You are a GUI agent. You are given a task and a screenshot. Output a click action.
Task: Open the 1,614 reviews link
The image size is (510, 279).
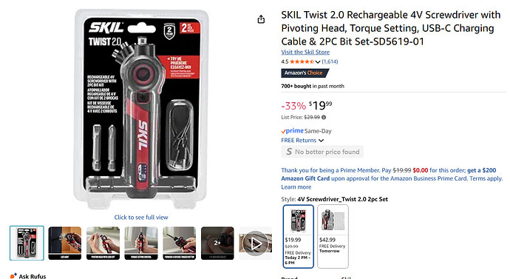330,61
